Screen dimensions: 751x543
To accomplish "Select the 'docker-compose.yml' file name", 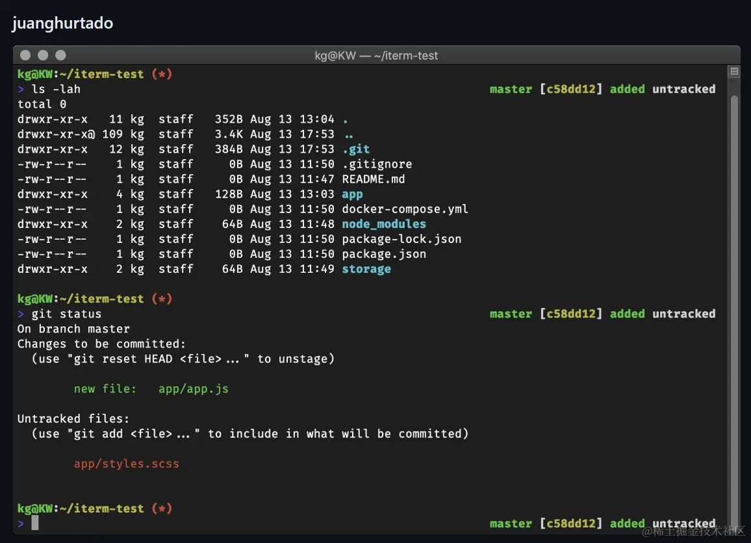I will tap(405, 209).
